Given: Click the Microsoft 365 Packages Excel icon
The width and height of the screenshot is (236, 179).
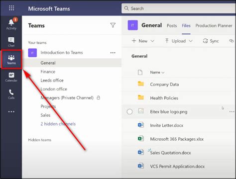Looking at the screenshot, I should [x=141, y=138].
